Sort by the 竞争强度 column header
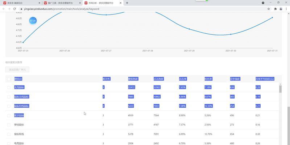 point(235,79)
